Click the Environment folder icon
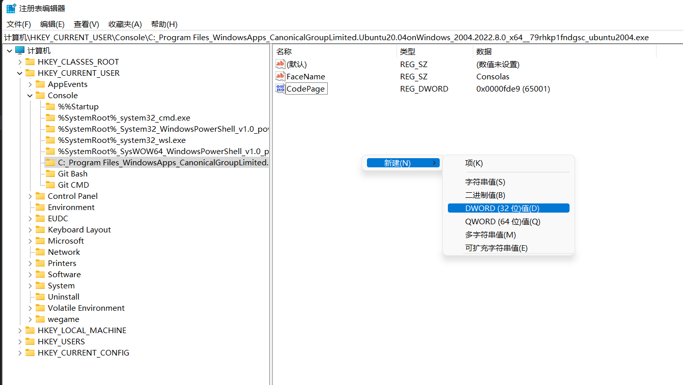 (x=40, y=207)
